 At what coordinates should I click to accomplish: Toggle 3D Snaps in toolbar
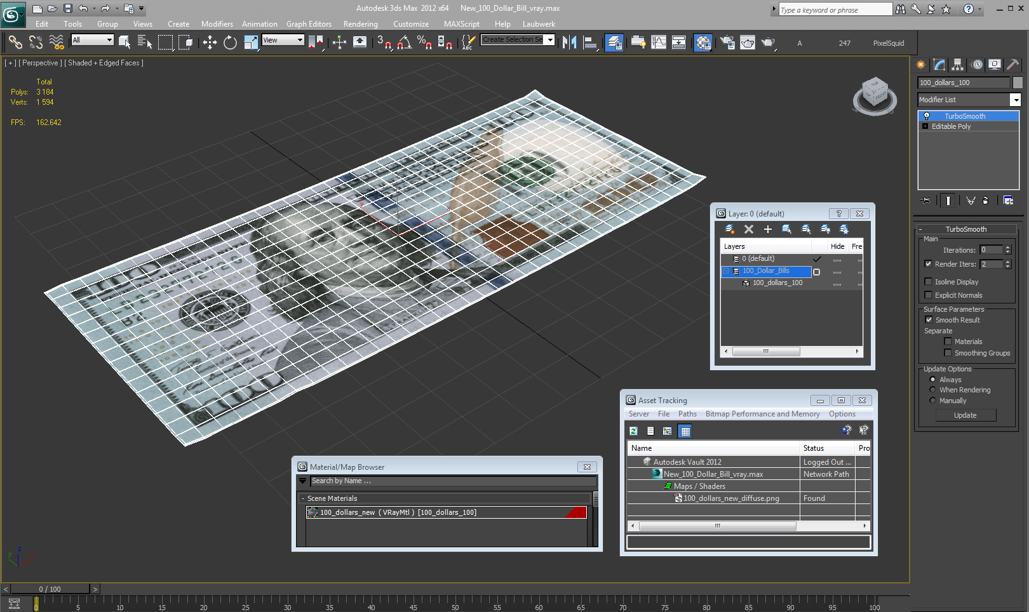[384, 43]
